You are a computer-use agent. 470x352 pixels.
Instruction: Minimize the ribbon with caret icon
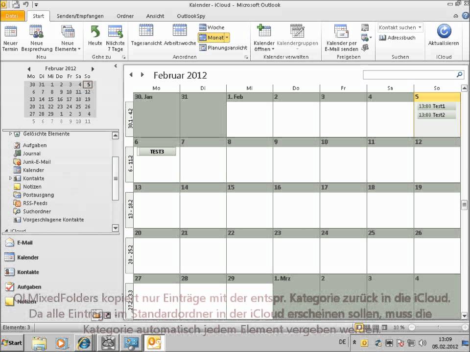coord(456,16)
